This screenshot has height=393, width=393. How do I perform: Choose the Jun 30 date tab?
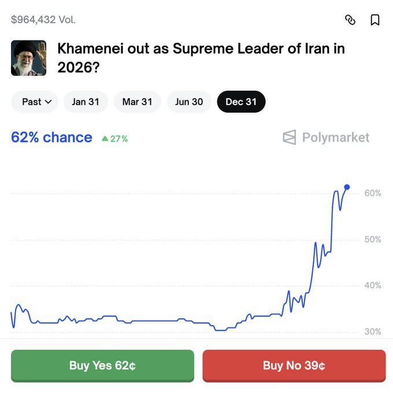point(189,102)
